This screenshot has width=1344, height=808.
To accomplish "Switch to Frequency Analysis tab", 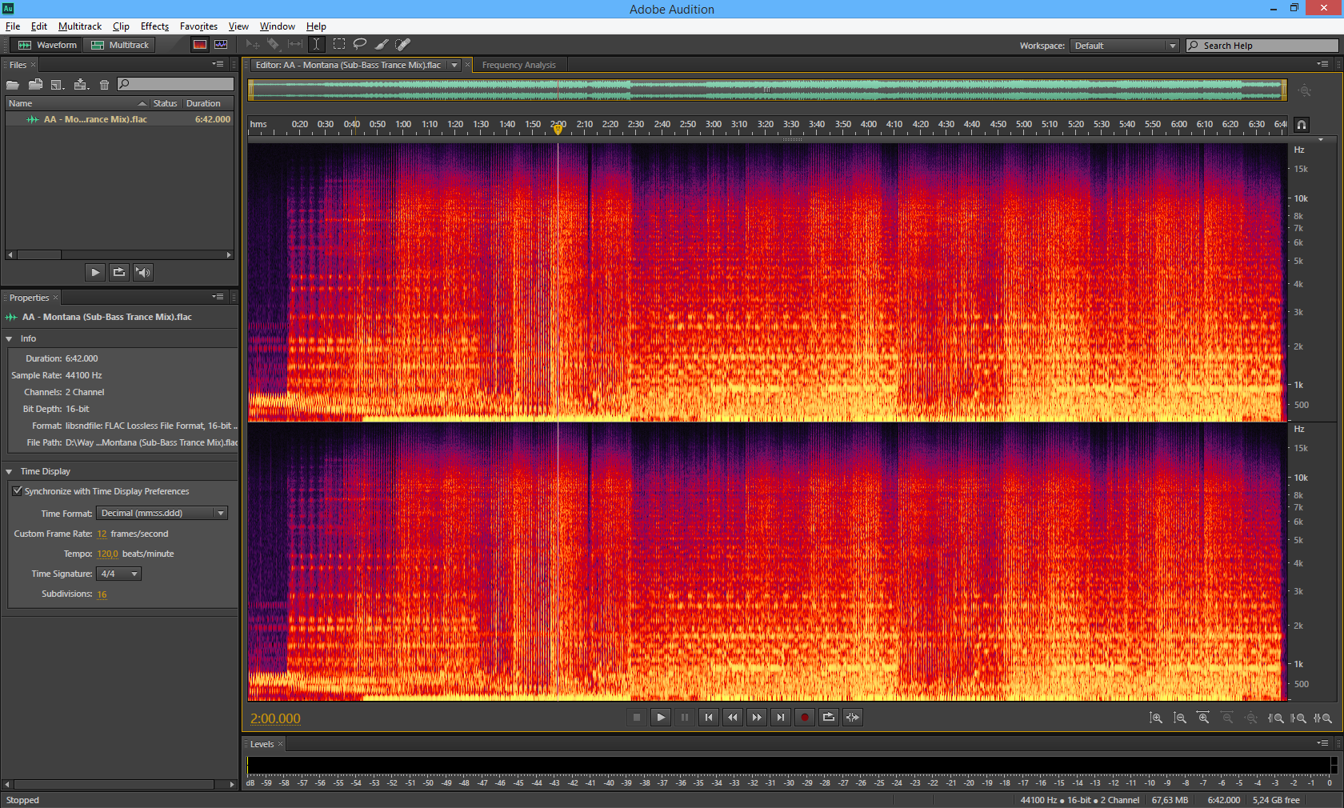I will (518, 65).
